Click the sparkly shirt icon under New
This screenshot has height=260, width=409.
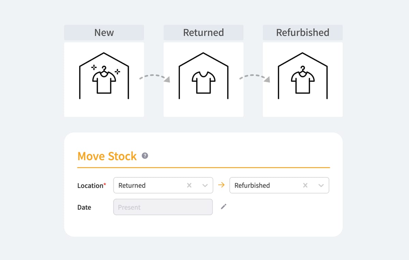point(104,78)
